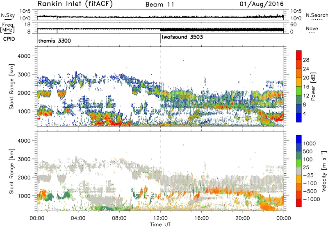Click the "2000" tick of the velocity panel
The height and width of the screenshot is (227, 328).
click(24, 177)
